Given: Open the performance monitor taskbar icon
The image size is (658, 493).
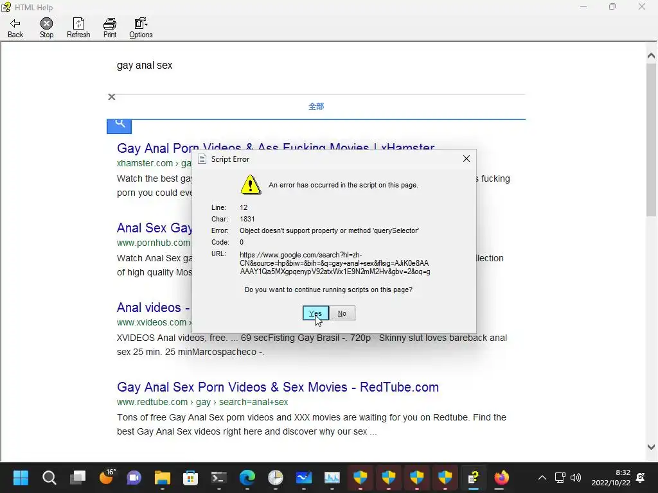Looking at the screenshot, I should point(332,478).
